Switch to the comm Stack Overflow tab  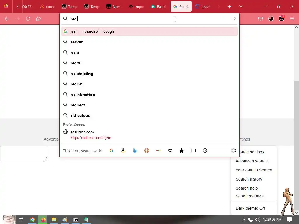pos(48,6)
